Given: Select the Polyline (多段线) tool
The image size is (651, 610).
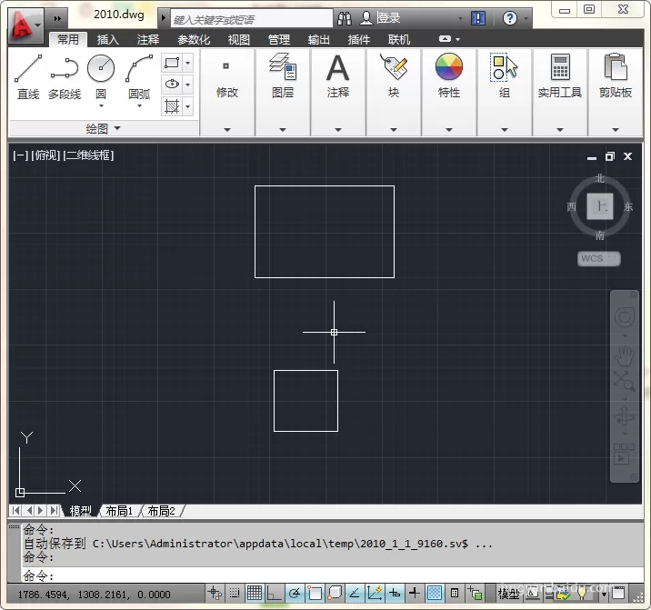Looking at the screenshot, I should pyautogui.click(x=65, y=77).
